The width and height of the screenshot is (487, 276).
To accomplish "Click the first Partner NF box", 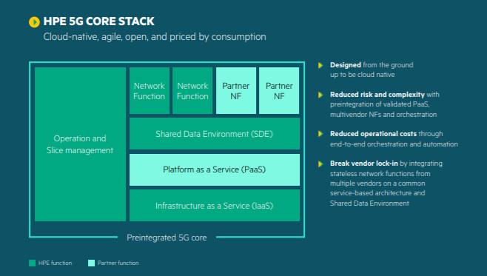I will 236,91.
